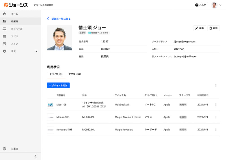Click the user avatar in header
The image size is (226, 160).
coord(214,5)
